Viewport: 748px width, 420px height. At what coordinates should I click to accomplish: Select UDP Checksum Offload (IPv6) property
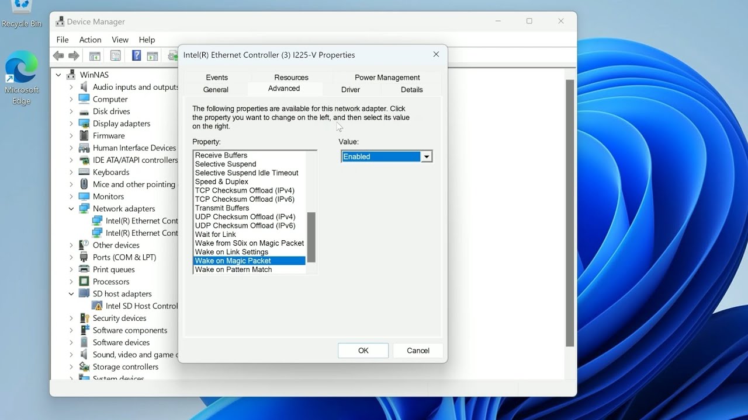245,225
